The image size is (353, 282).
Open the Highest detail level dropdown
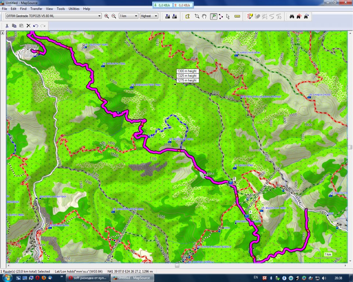click(x=149, y=16)
